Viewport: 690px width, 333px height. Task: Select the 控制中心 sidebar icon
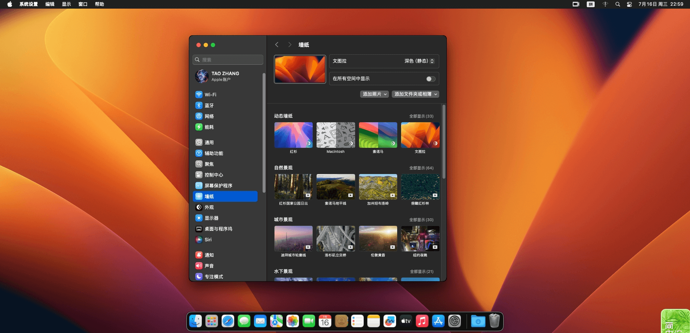[199, 175]
